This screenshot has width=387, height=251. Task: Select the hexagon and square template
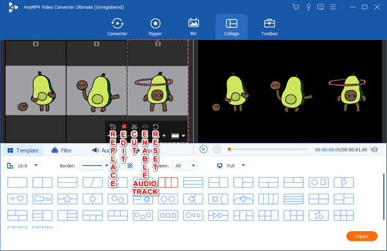(319, 182)
